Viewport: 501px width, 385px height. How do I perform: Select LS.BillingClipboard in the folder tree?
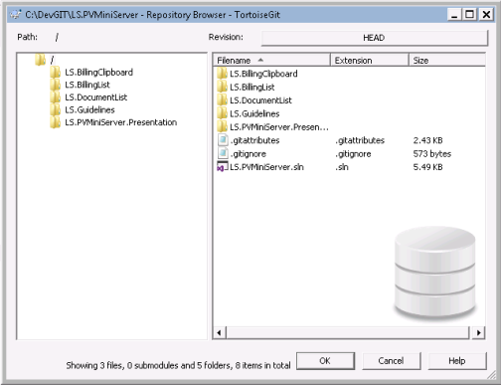98,73
